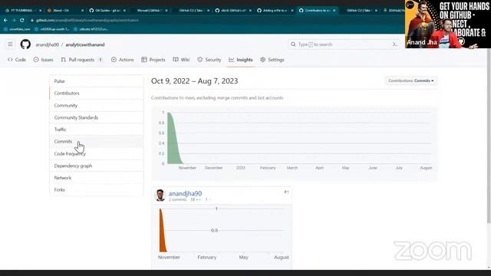Switch to the Wiki tab
The width and height of the screenshot is (491, 276).
coord(181,60)
